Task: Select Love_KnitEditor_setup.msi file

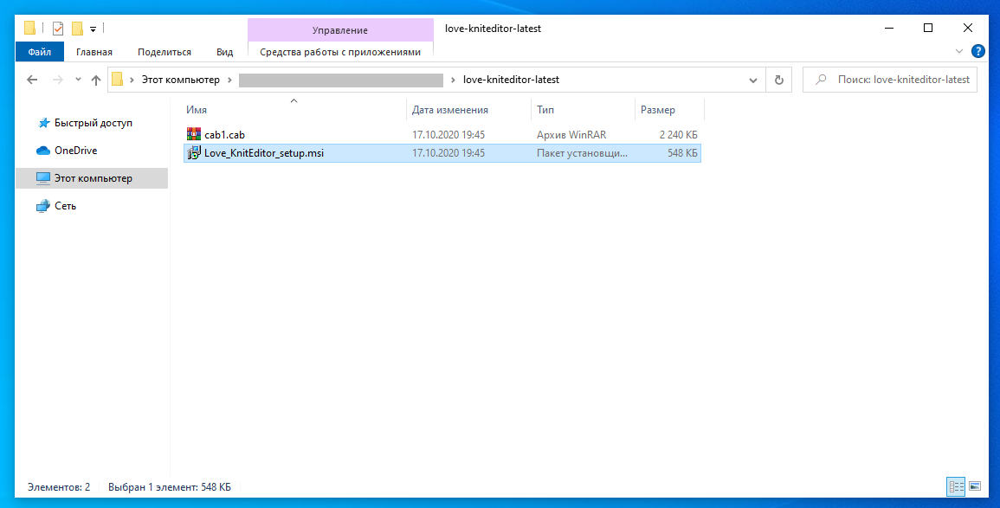Action: pyautogui.click(x=442, y=153)
